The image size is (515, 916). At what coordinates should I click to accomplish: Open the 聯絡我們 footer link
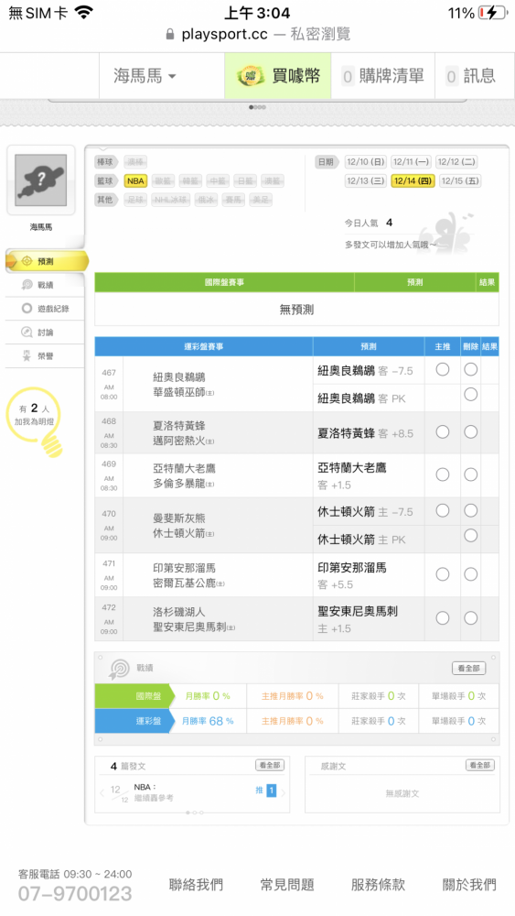tap(196, 885)
